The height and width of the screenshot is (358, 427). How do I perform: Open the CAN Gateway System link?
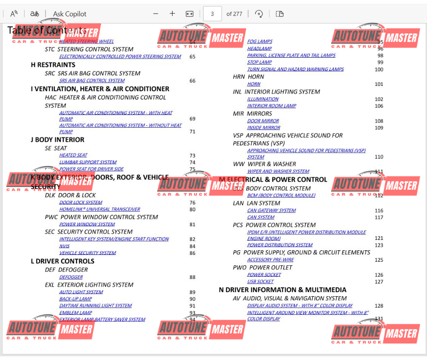pyautogui.click(x=271, y=210)
